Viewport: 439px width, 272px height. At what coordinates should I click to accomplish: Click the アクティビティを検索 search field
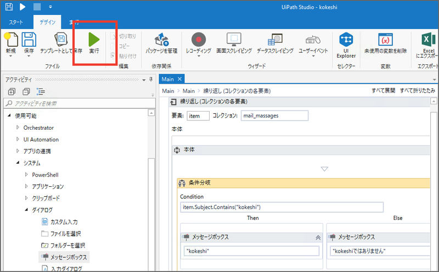(x=80, y=103)
